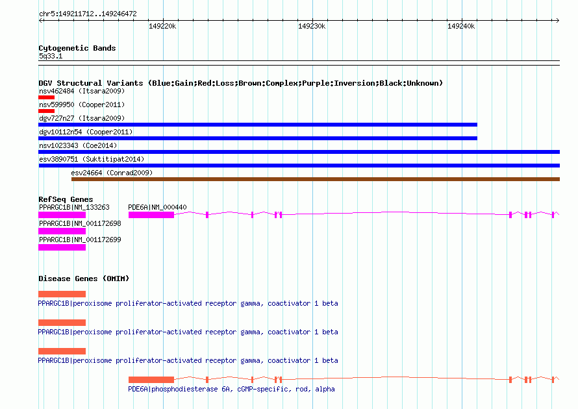This screenshot has height=409, width=578.
Task: Open PDE6A phosphodiesterase 6A OMIM link
Action: click(x=231, y=389)
